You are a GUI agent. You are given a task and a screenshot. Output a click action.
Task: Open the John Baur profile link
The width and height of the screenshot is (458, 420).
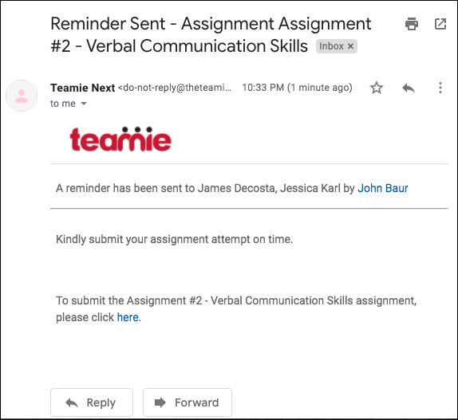(383, 188)
